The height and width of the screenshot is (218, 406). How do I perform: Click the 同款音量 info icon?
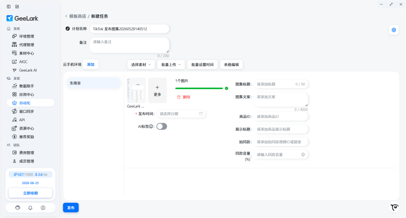303,155
